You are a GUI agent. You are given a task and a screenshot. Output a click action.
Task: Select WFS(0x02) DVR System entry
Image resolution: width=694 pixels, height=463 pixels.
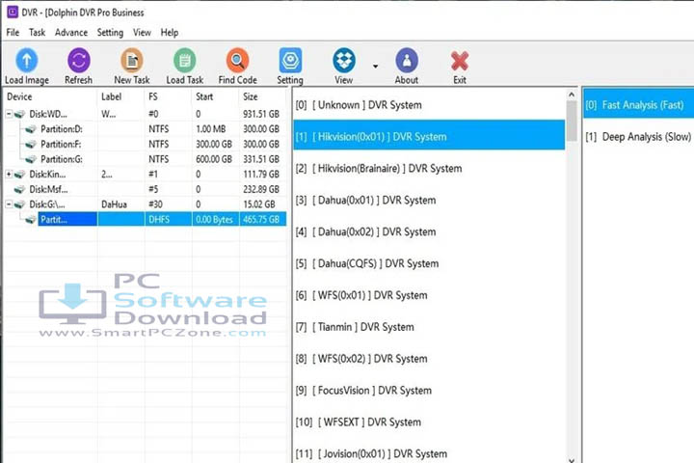(428, 359)
